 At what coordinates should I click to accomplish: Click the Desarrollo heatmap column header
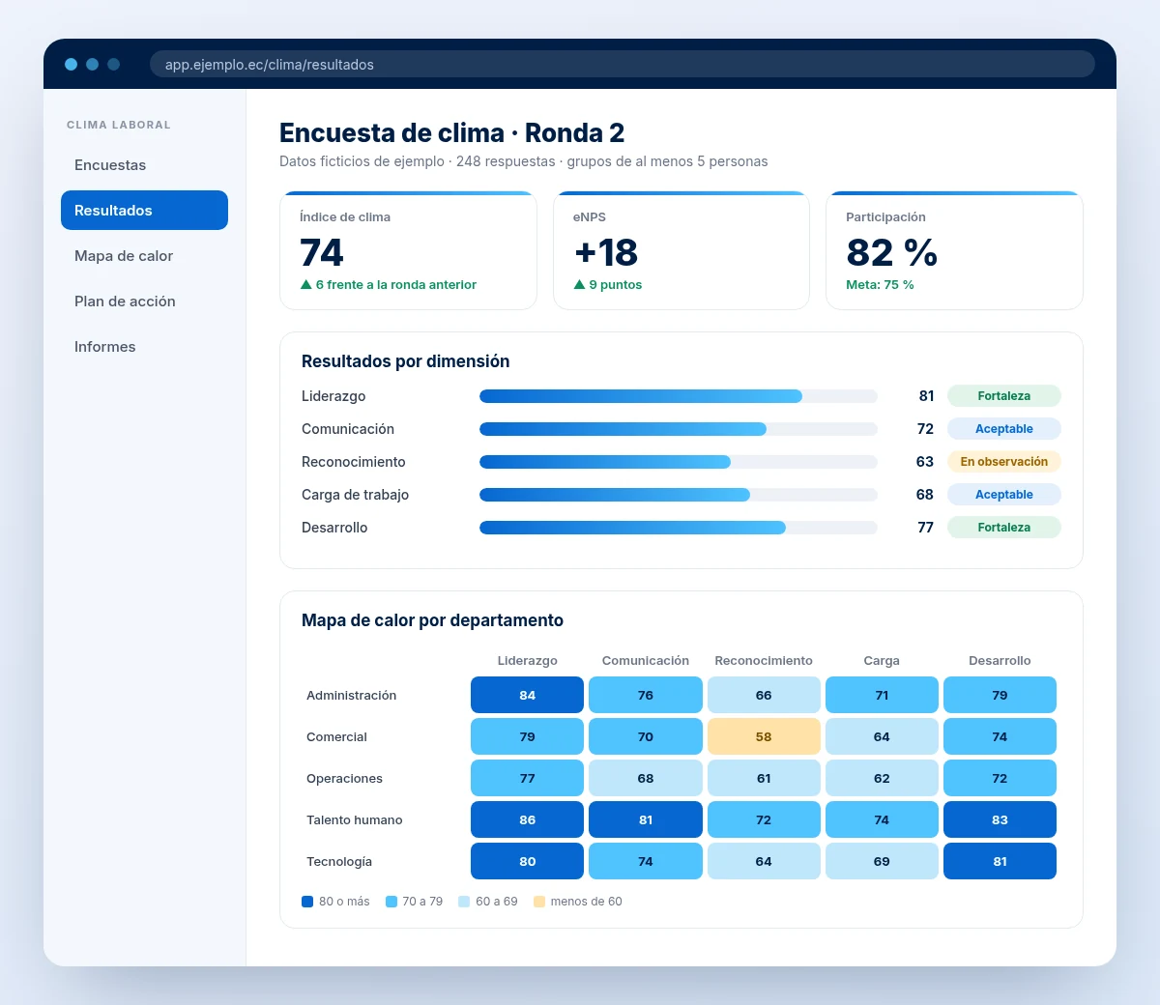[1000, 661]
